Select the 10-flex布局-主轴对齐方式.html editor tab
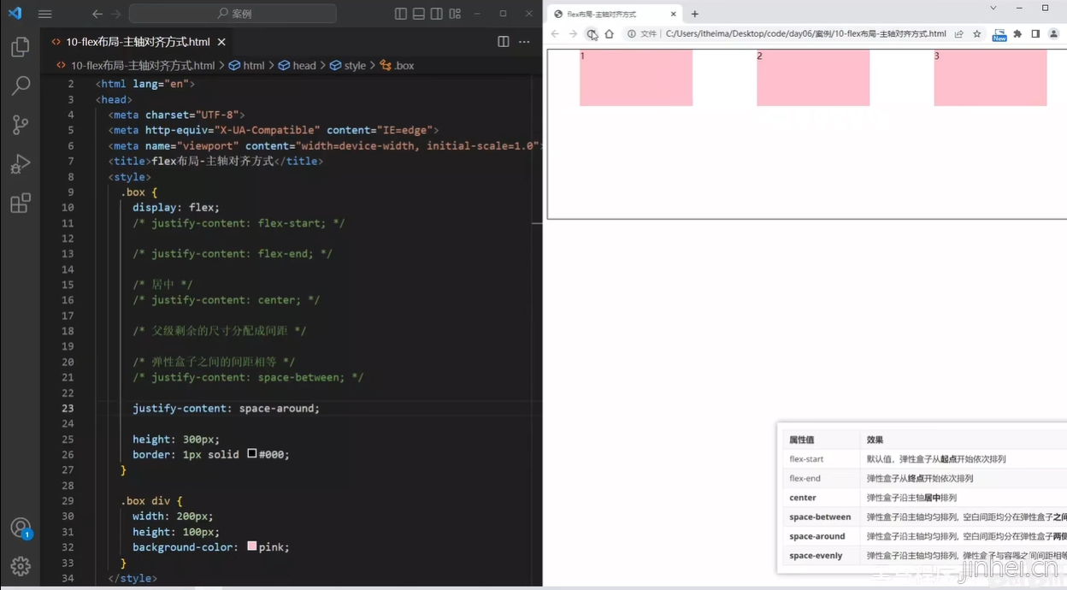 click(x=138, y=42)
